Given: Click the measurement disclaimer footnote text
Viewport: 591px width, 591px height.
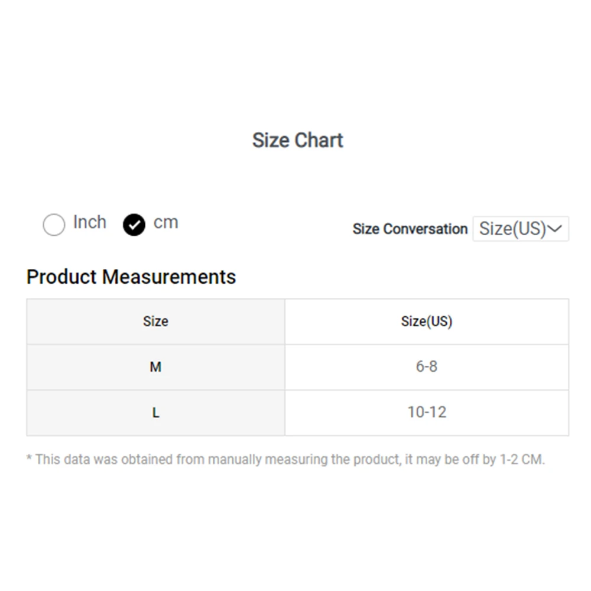Looking at the screenshot, I should pyautogui.click(x=285, y=459).
